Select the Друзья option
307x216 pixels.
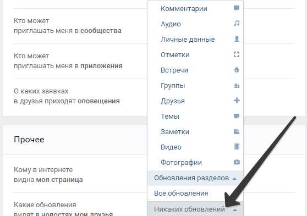tap(195, 101)
